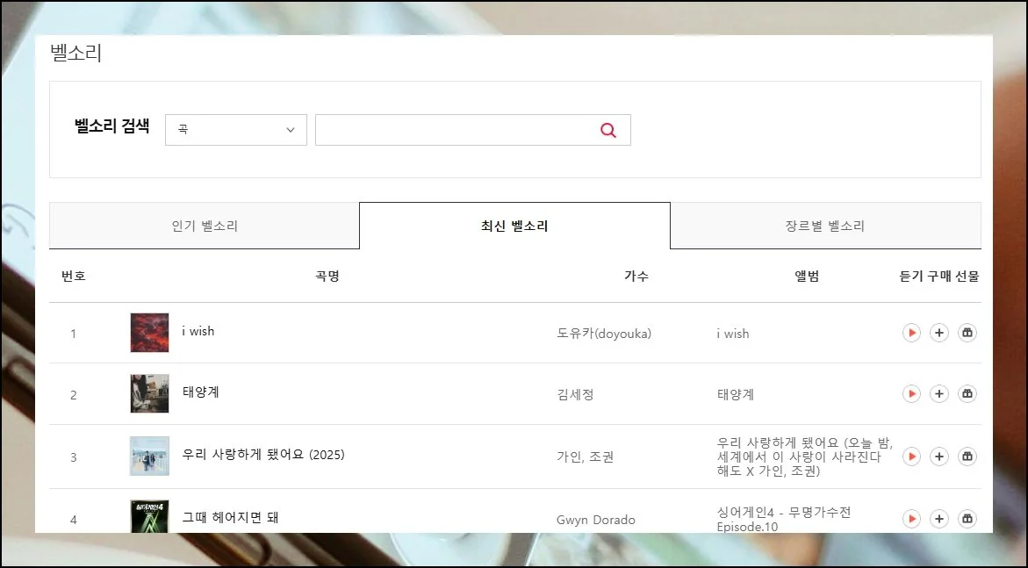Viewport: 1028px width, 568px height.
Task: Gift the 그때 헤어지면 돼 ringtone
Action: (967, 519)
